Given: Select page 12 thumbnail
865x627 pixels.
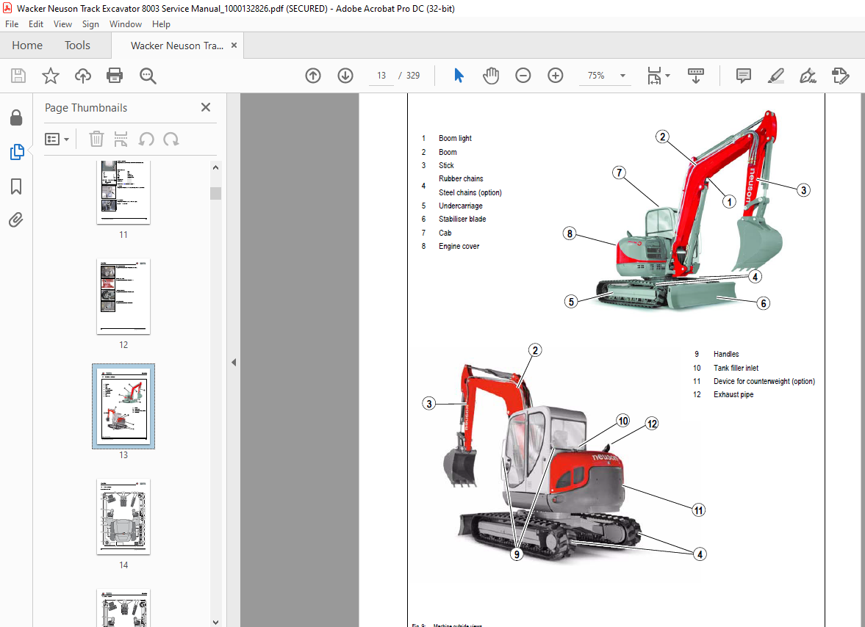Looking at the screenshot, I should (x=123, y=297).
